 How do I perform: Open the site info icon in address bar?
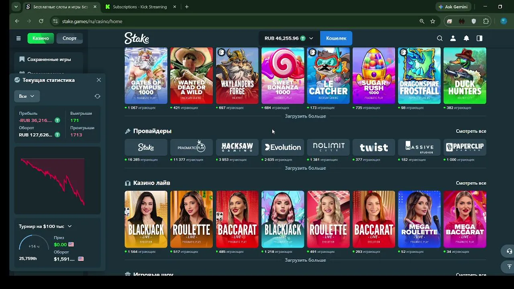tap(55, 21)
